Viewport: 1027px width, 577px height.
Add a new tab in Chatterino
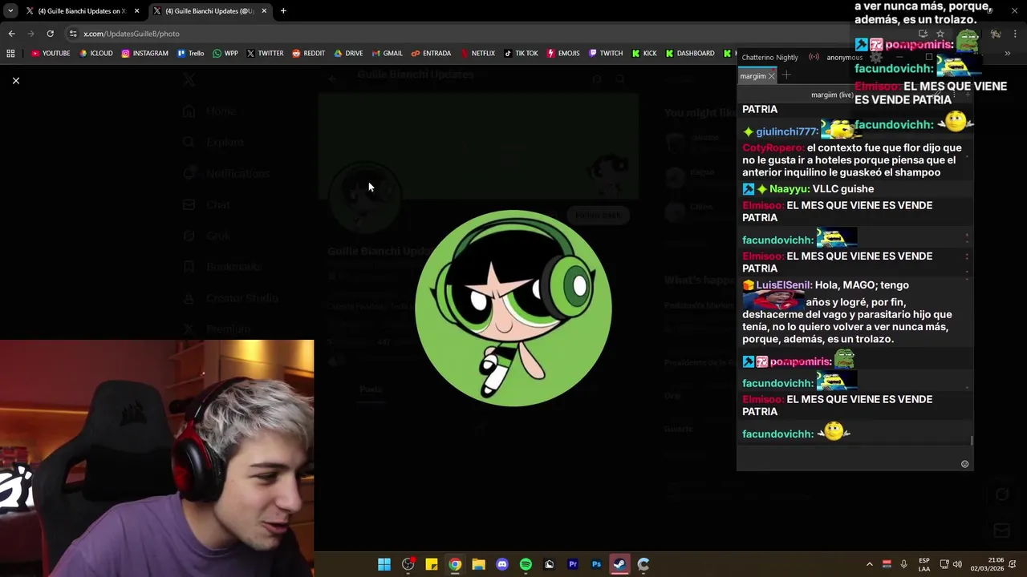click(x=786, y=75)
